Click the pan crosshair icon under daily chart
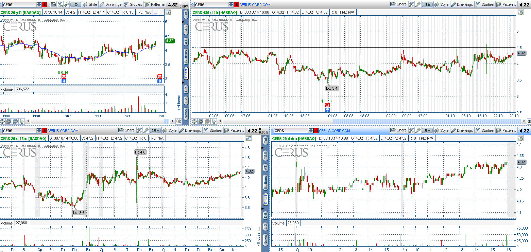Screen dimensions: 531x252 (x=2, y=121)
